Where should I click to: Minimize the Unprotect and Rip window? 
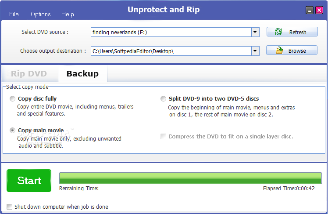click(310, 10)
